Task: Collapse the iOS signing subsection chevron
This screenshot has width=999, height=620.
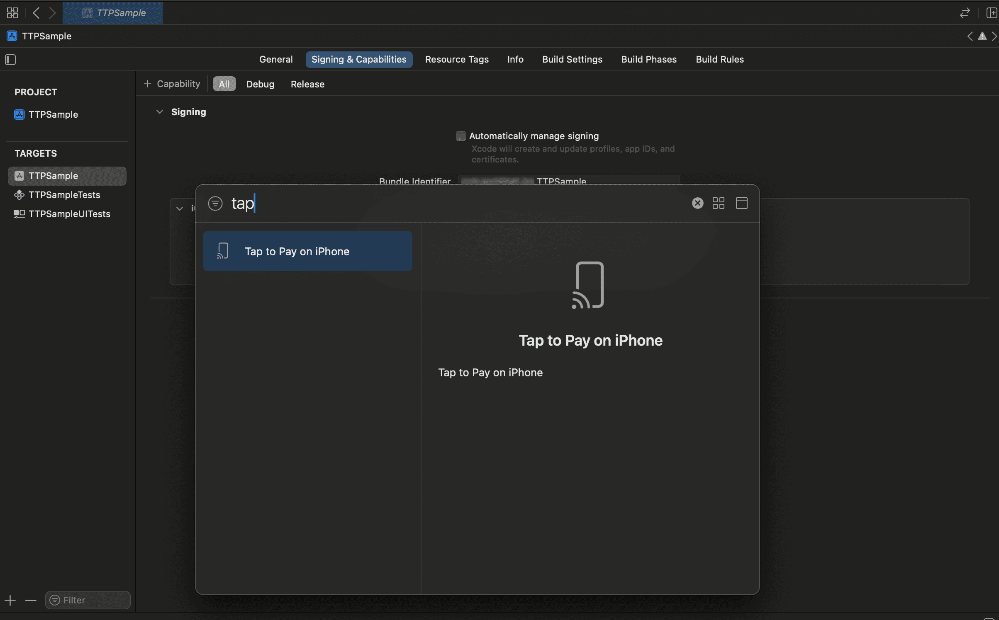Action: [180, 208]
